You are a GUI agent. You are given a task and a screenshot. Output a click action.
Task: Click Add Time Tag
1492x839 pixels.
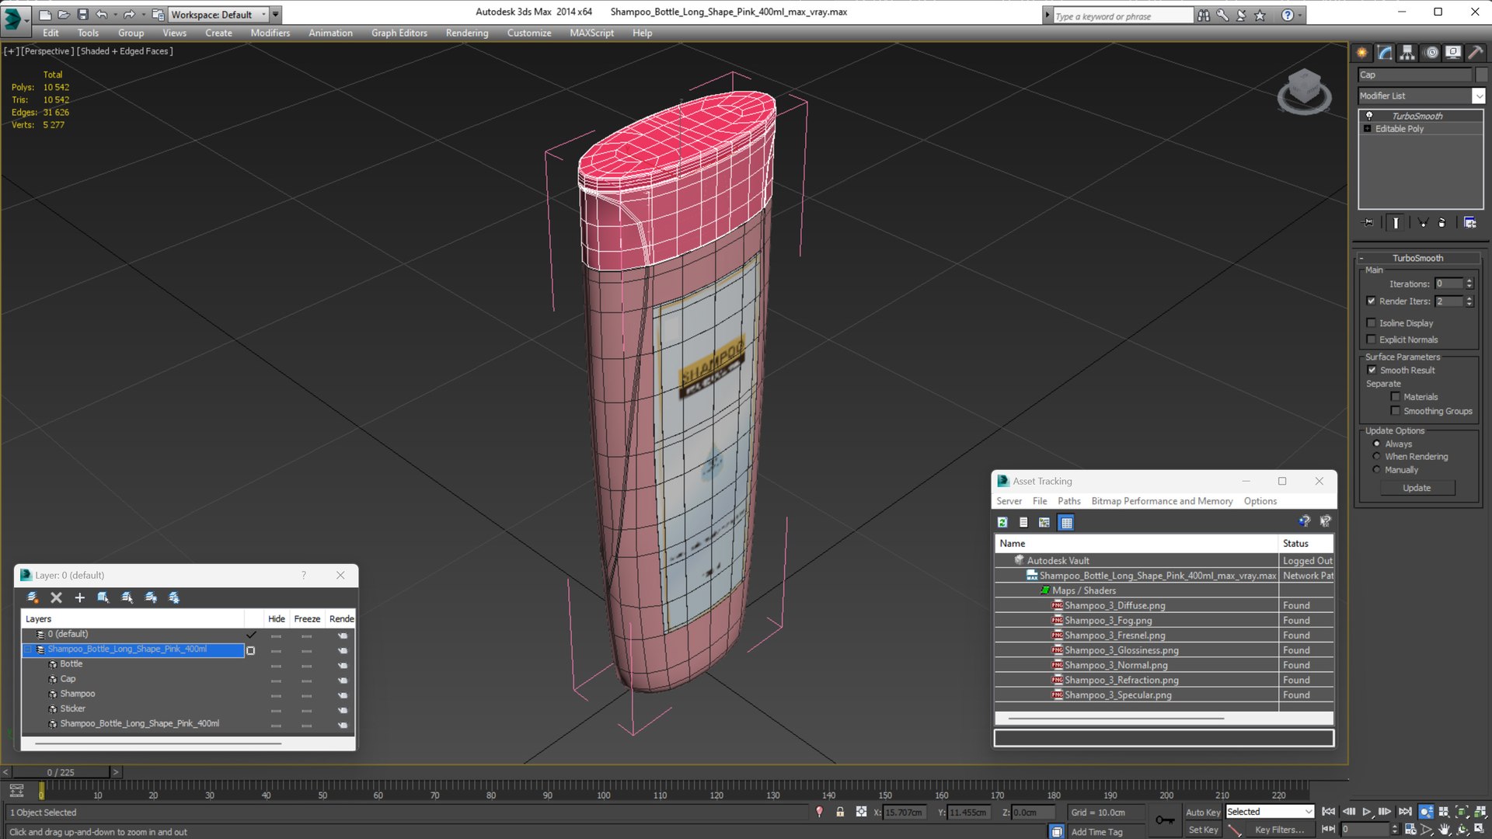tap(1096, 832)
